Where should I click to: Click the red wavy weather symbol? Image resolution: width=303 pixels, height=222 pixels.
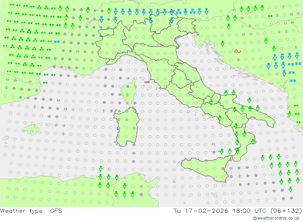(x=238, y=51)
